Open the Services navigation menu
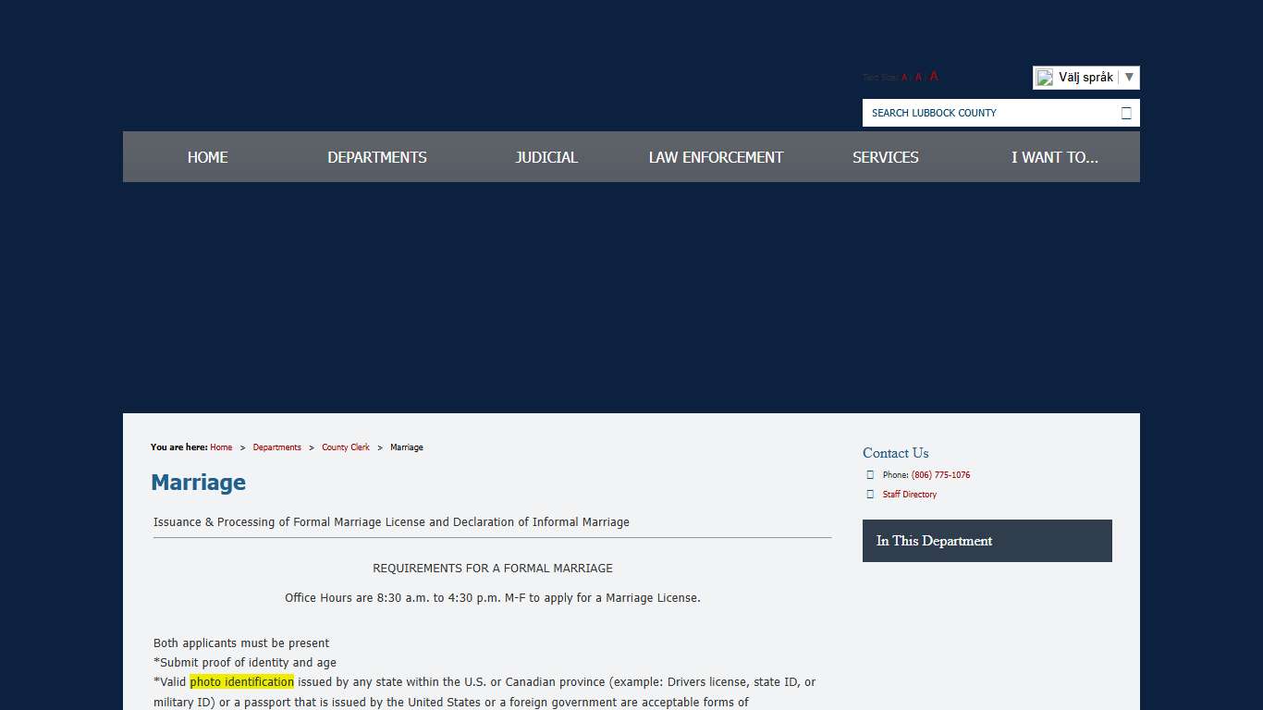This screenshot has width=1263, height=710. tap(885, 157)
